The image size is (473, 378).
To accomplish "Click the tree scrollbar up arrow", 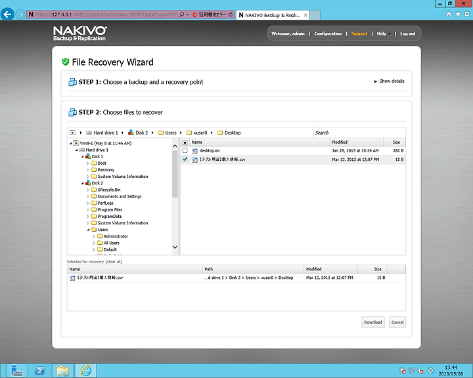I will pyautogui.click(x=175, y=146).
